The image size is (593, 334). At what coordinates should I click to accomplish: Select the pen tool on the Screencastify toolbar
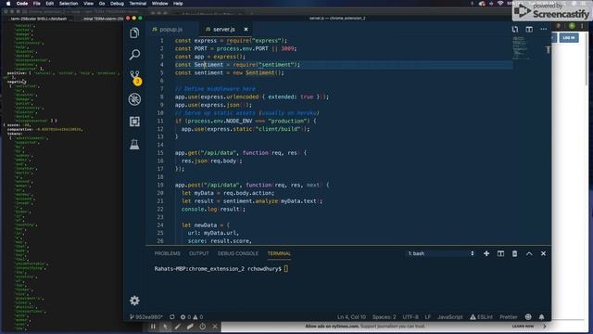click(x=178, y=327)
